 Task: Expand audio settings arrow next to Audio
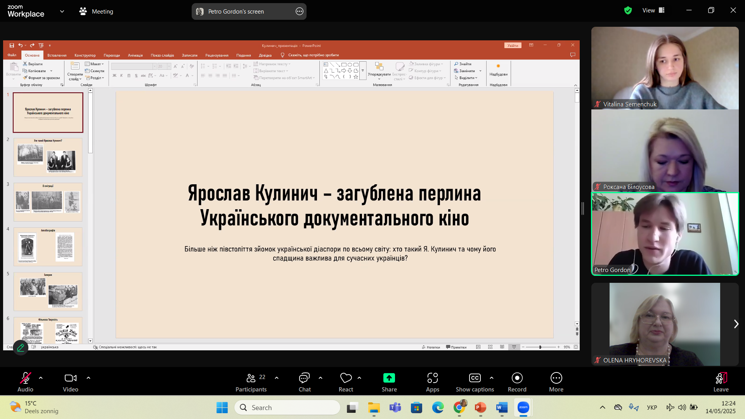tap(41, 377)
